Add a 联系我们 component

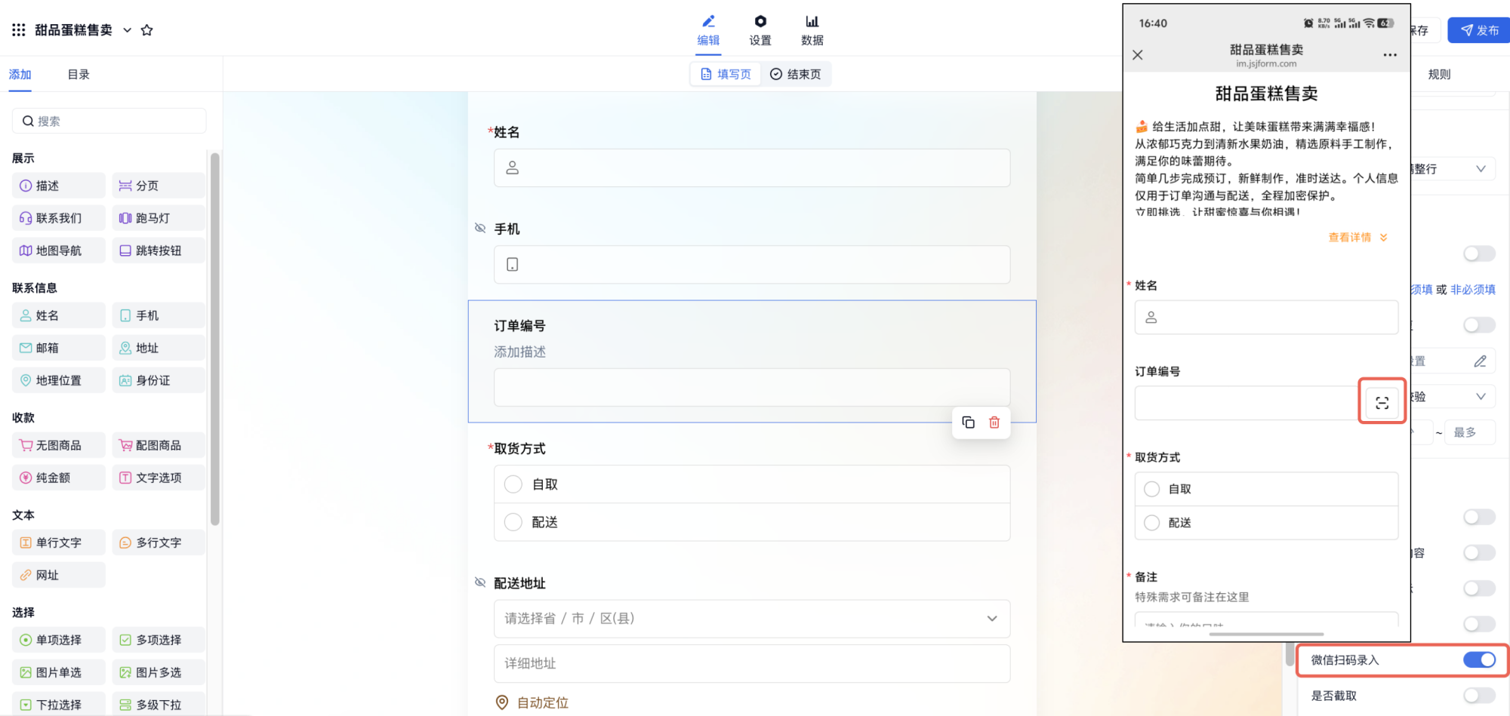point(59,218)
